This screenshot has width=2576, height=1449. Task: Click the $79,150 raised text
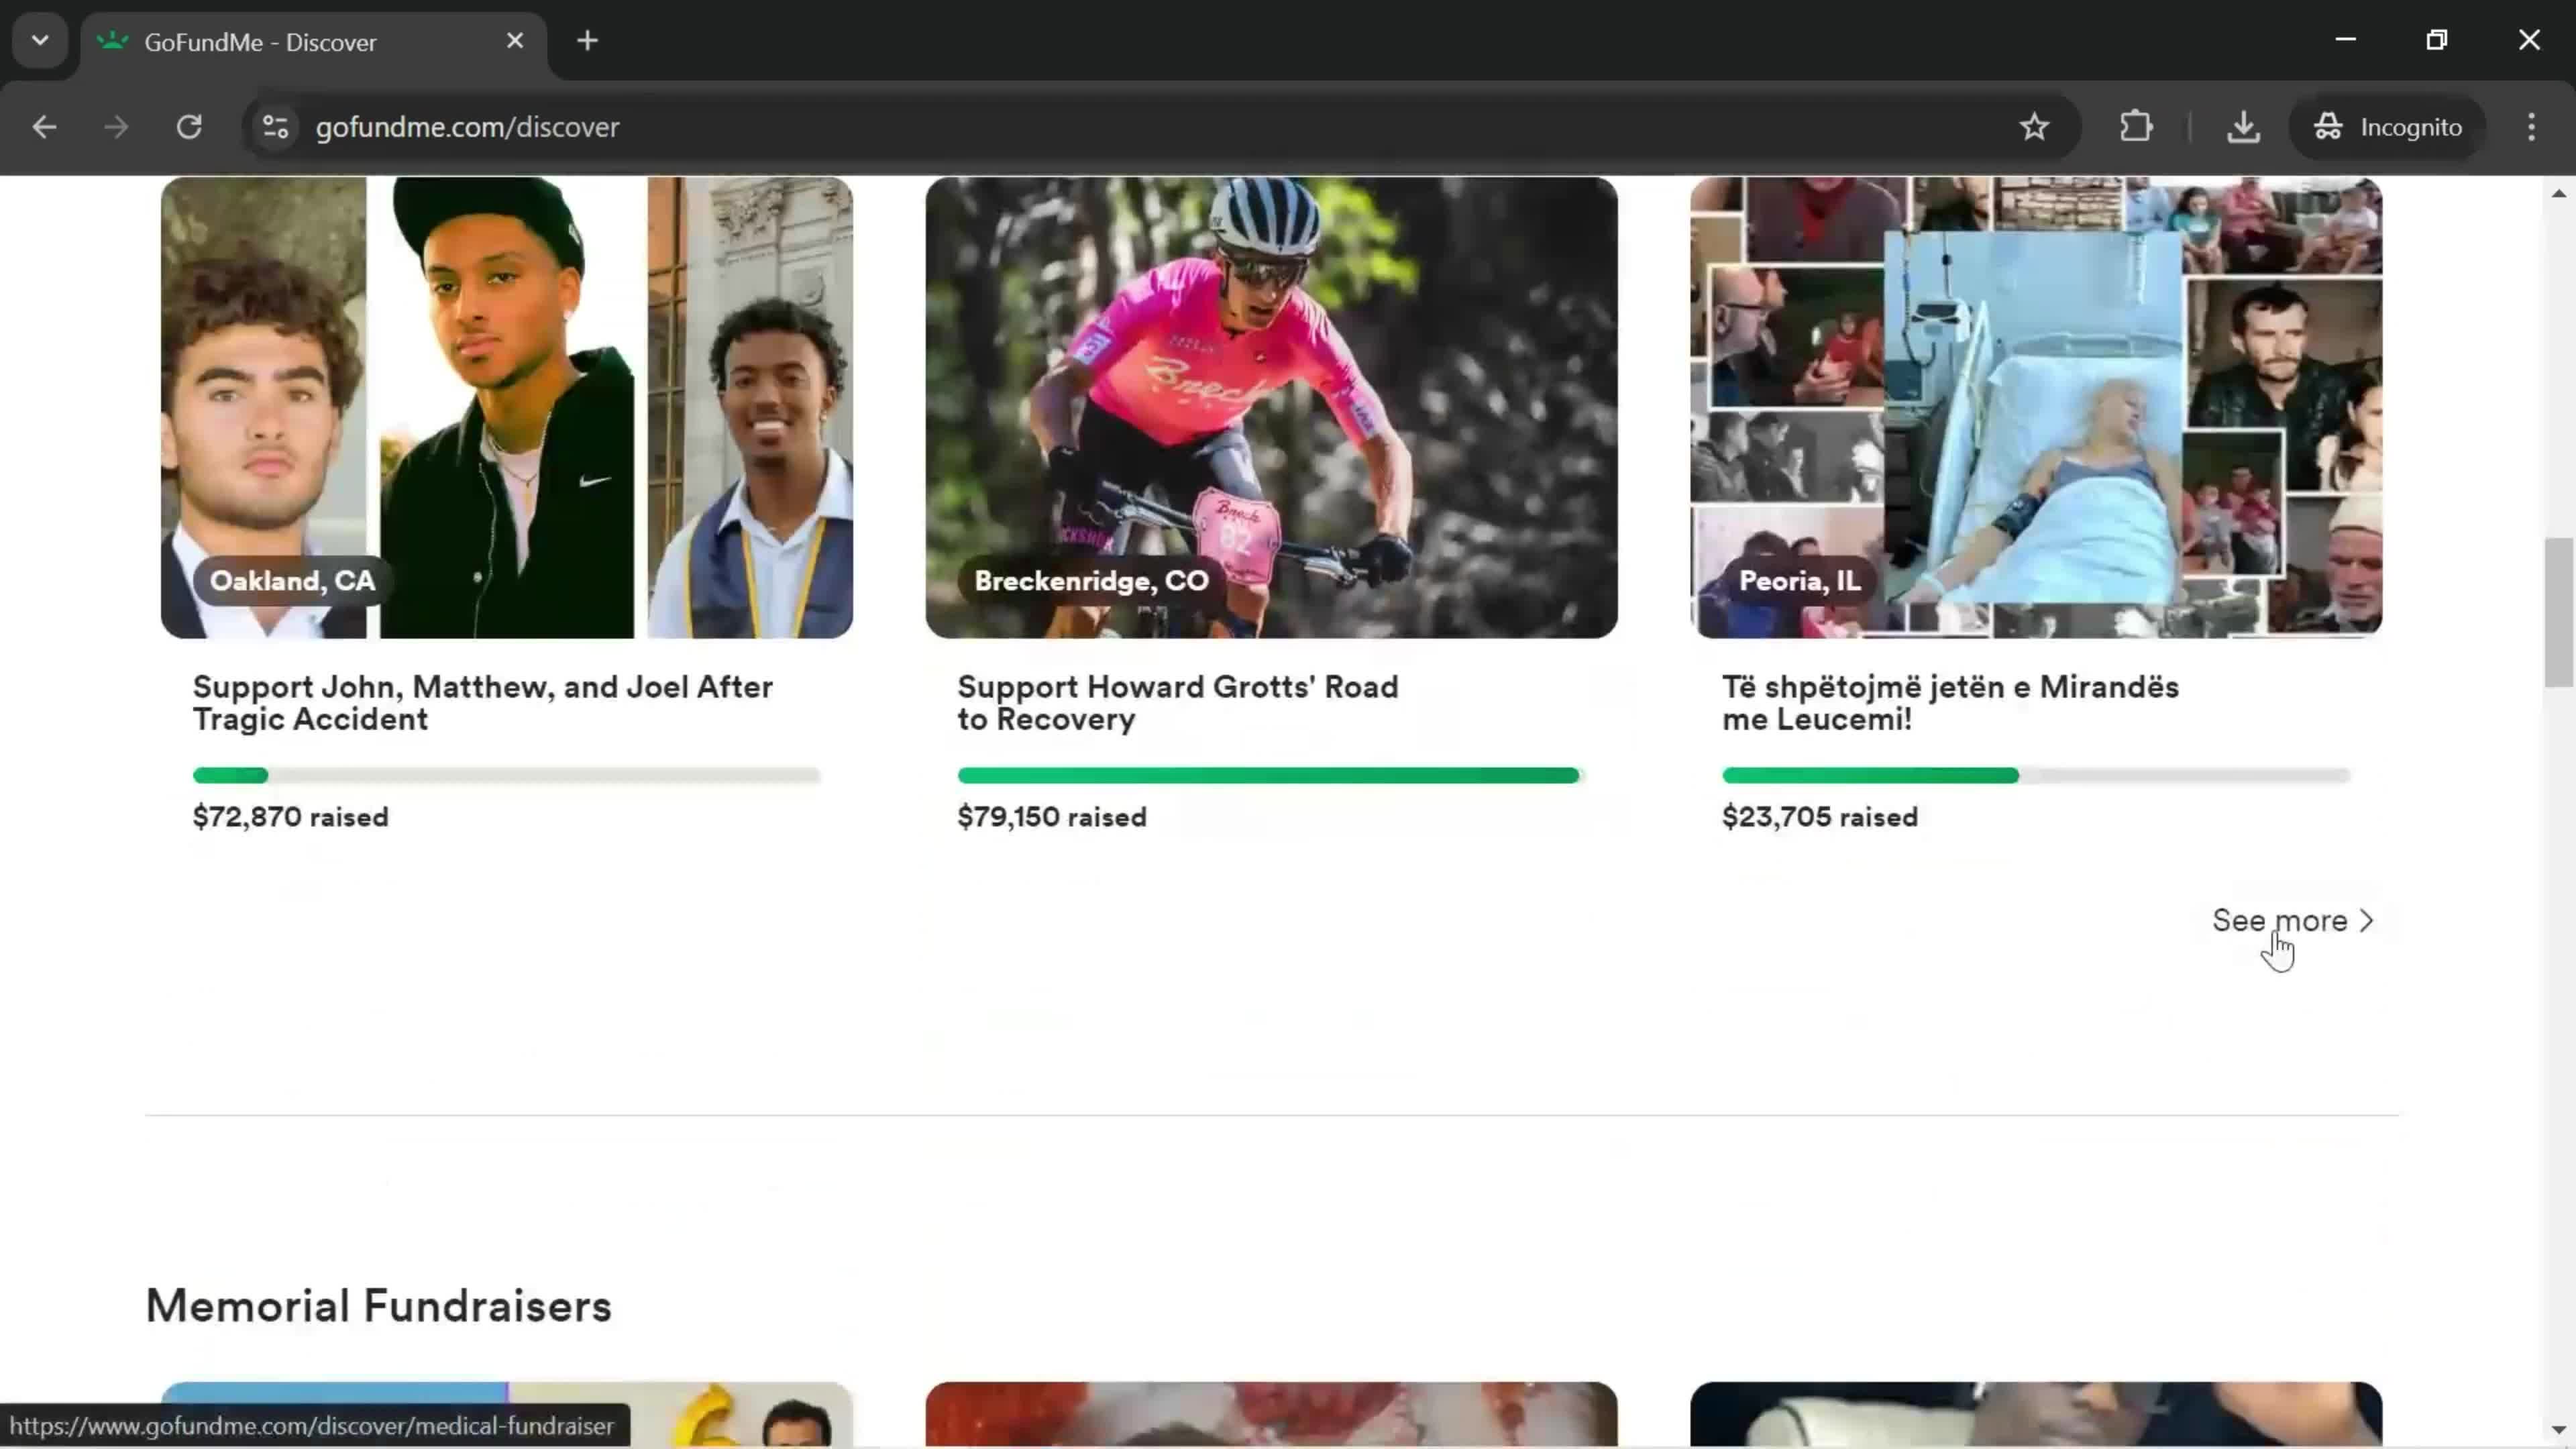click(x=1052, y=817)
